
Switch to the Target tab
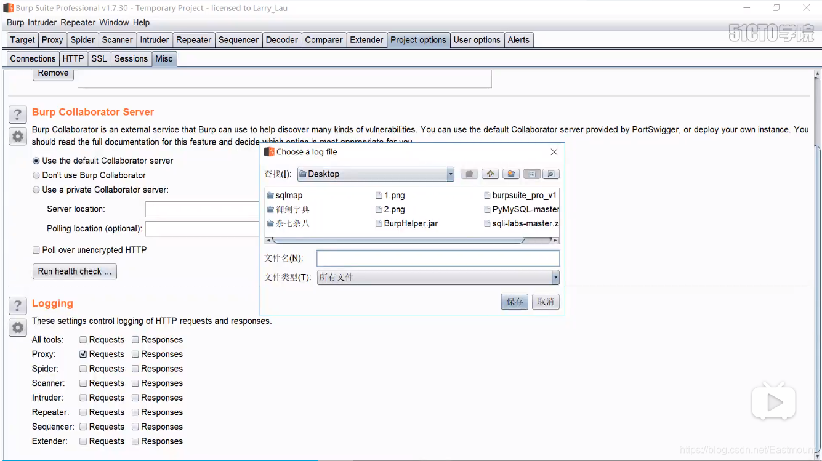pos(23,40)
